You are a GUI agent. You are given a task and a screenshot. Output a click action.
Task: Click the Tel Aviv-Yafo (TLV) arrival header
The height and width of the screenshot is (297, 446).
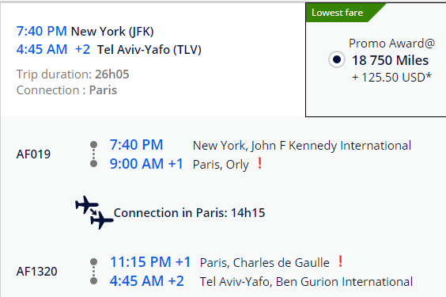click(149, 50)
